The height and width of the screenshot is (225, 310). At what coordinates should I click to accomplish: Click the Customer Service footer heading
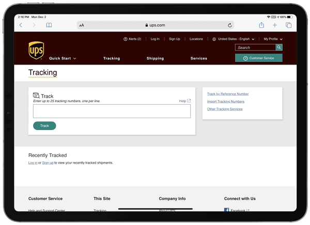tap(45, 199)
